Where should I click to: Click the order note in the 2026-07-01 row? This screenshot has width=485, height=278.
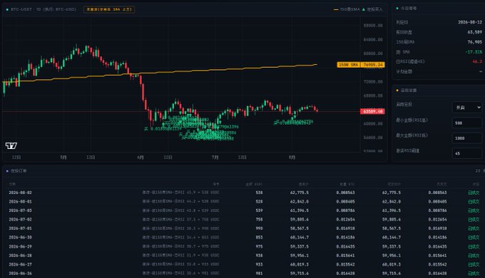tap(180, 228)
